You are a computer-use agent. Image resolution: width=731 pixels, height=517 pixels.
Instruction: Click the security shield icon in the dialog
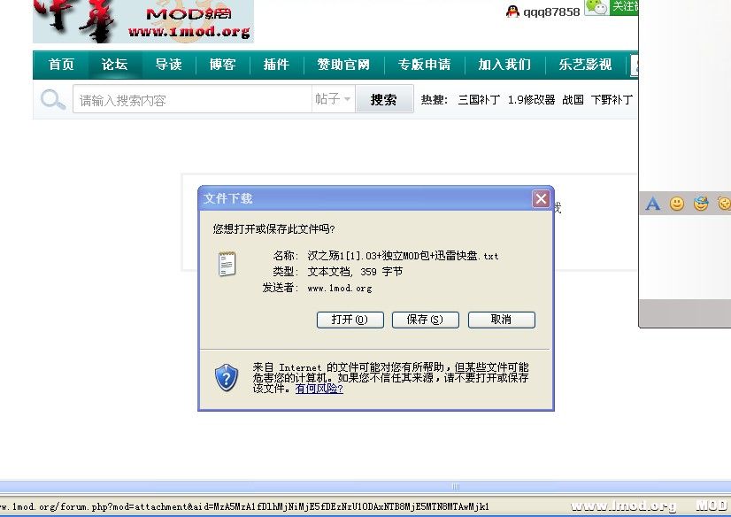(x=227, y=377)
